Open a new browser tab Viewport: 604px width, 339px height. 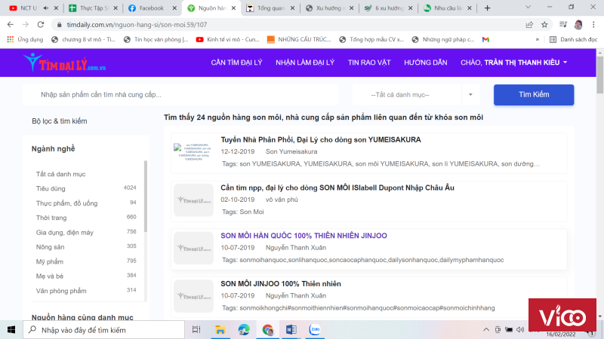pos(487,8)
